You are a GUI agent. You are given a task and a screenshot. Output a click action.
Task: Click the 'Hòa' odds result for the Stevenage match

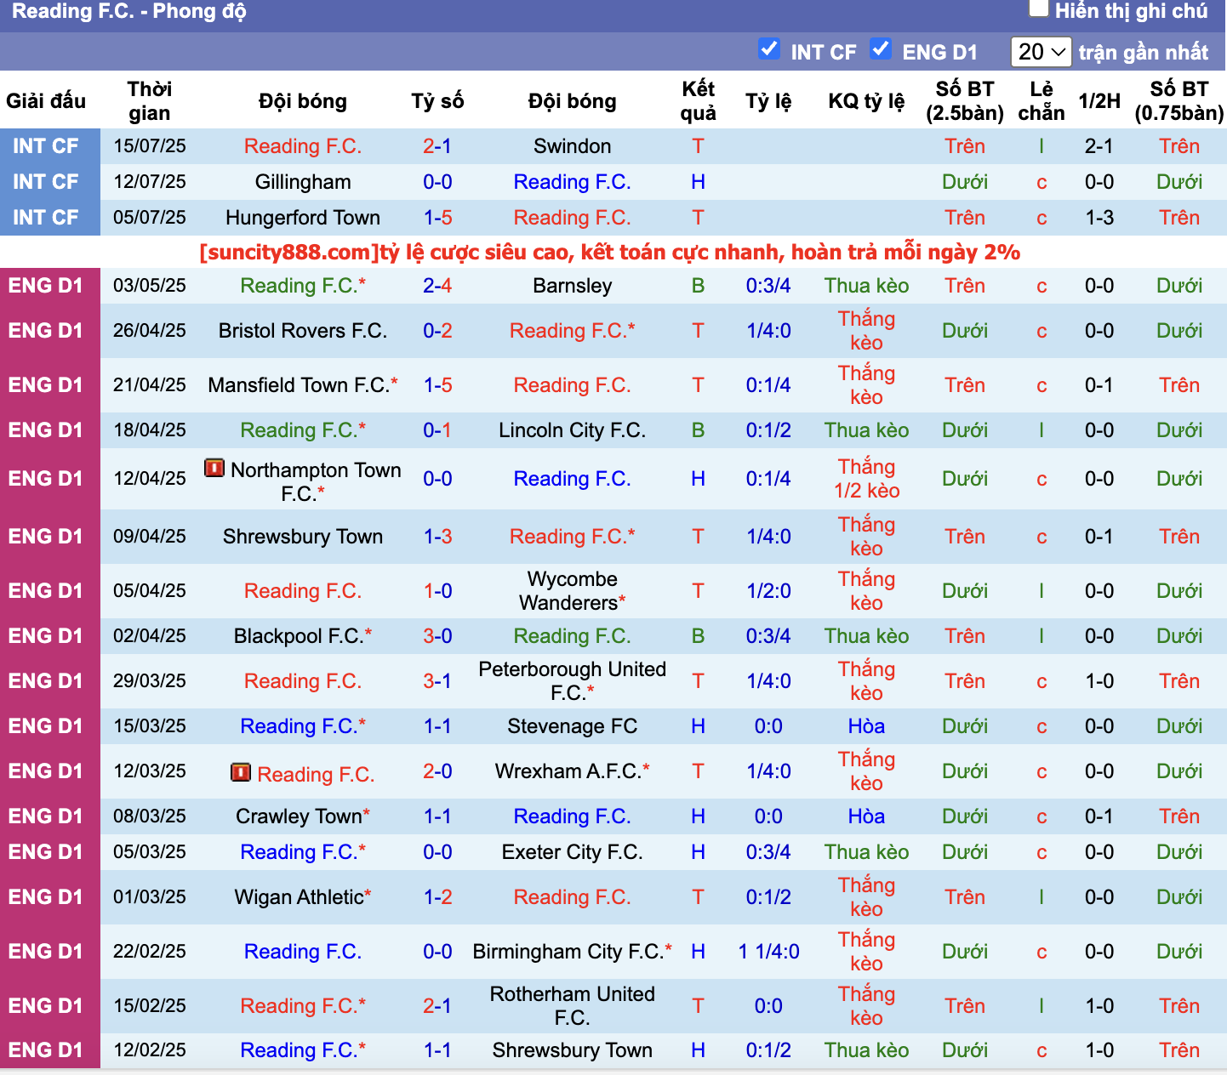866,726
